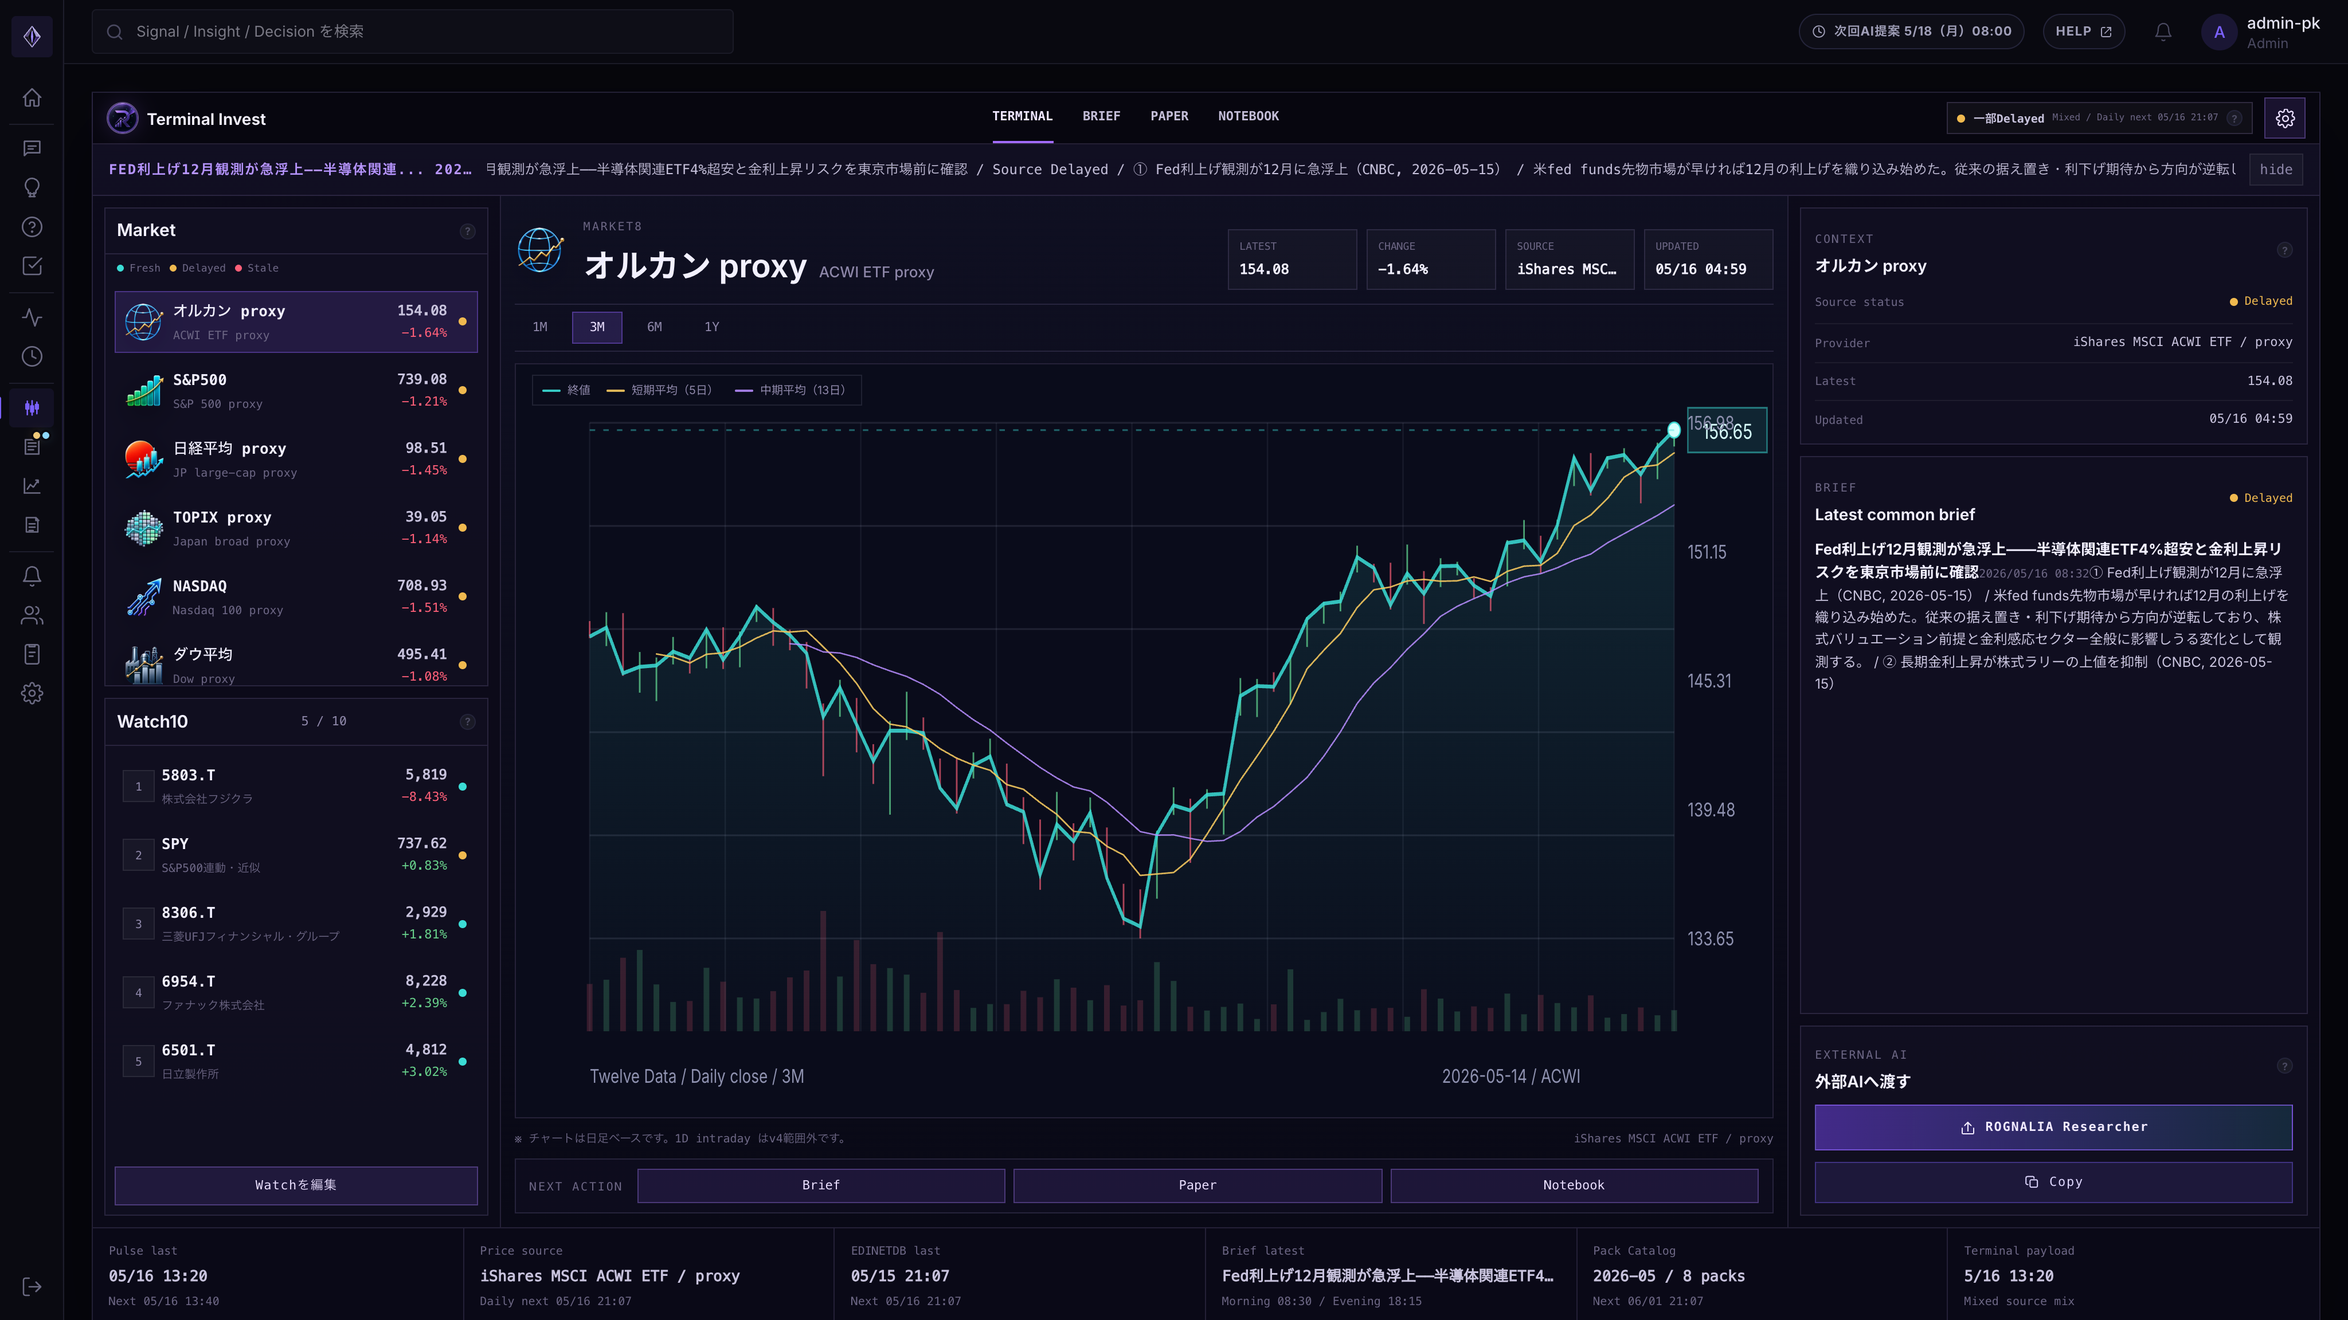This screenshot has width=2348, height=1320.
Task: Click the 次回AI提案 5/18 schedule pill
Action: tap(1911, 32)
